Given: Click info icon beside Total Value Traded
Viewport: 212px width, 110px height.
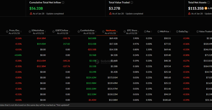Looking at the screenshot, I should click(132, 2).
